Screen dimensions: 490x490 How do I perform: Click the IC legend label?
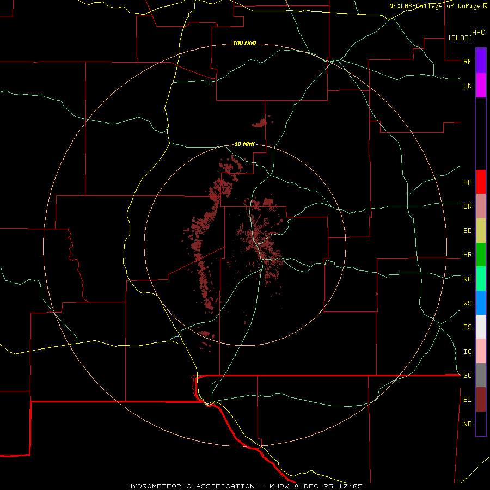(x=467, y=351)
